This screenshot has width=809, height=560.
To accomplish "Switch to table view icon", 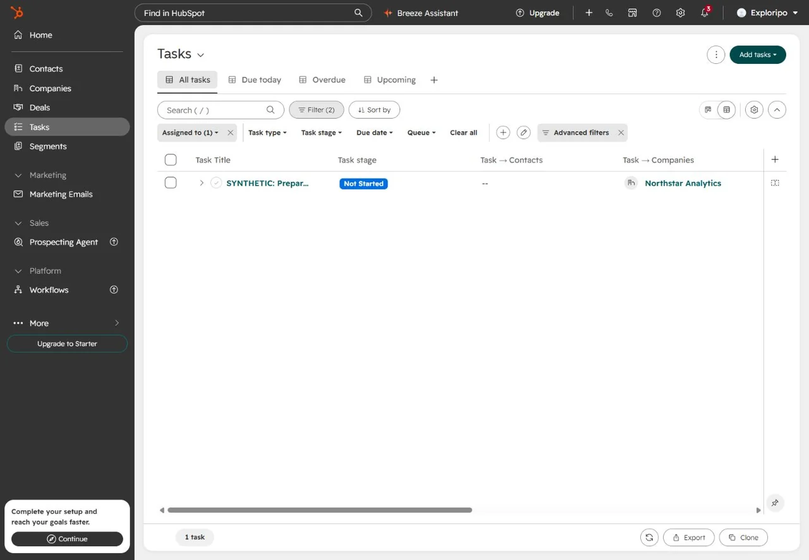I will coord(727,110).
